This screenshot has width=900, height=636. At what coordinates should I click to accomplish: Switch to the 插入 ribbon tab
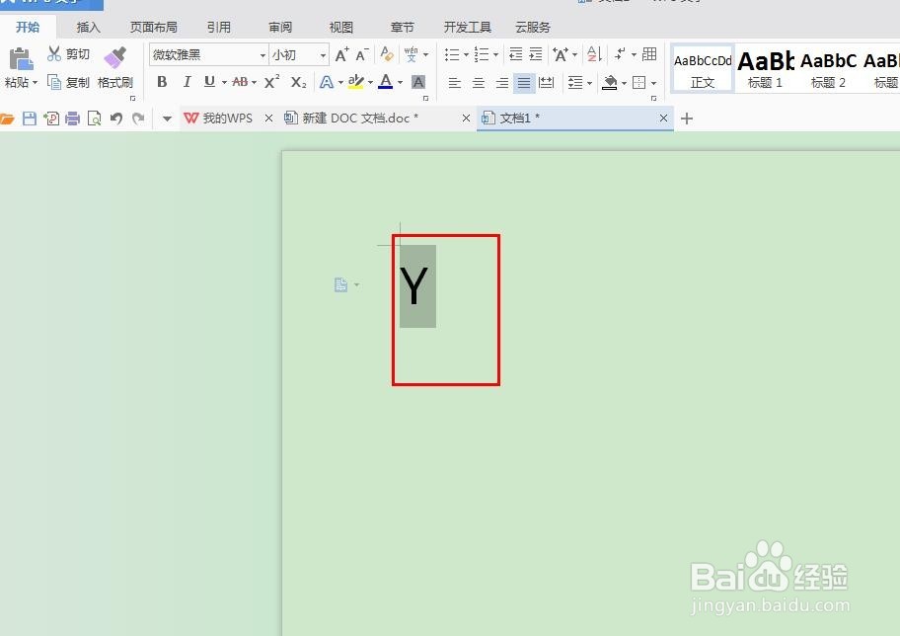(x=88, y=27)
